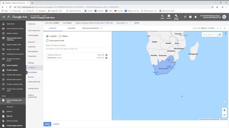Zoom in on the map
Viewport: 229px width, 128px height.
[224, 110]
